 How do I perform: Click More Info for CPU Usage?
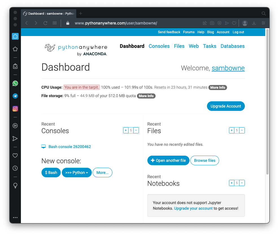[x=218, y=88]
